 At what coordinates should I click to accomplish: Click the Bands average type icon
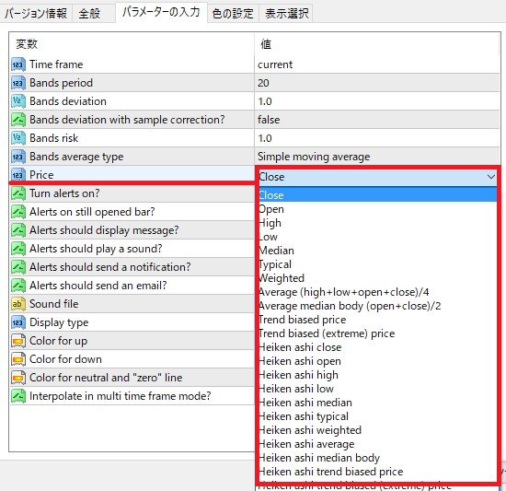click(18, 157)
